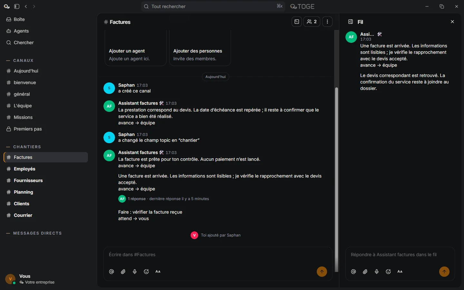Open the emoji picker in the thread reply

click(388, 272)
